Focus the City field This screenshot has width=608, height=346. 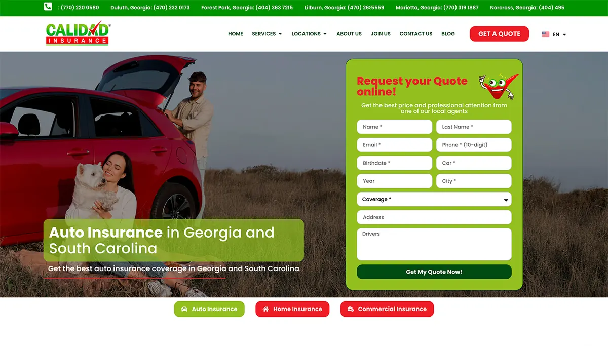coord(474,181)
